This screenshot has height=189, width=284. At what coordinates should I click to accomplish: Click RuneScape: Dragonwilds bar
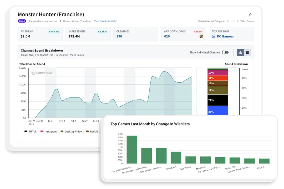[x=146, y=156]
